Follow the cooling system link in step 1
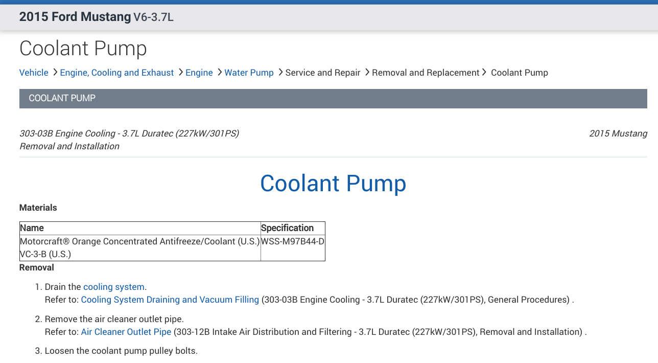 pos(114,287)
